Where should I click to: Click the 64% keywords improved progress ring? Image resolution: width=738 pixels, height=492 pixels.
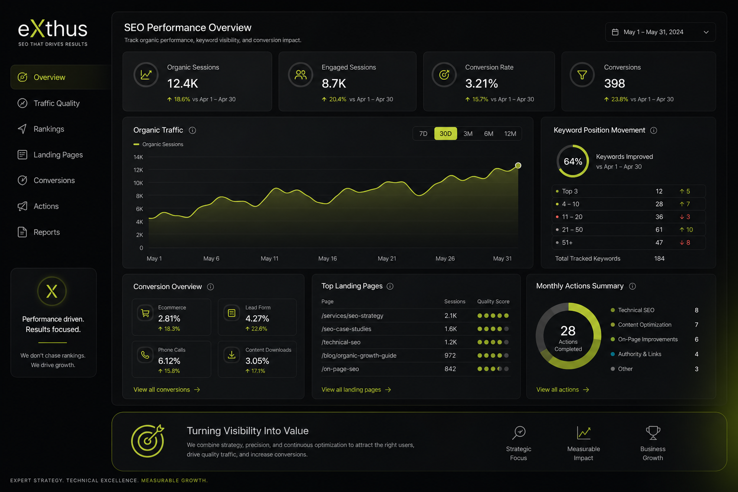(573, 161)
